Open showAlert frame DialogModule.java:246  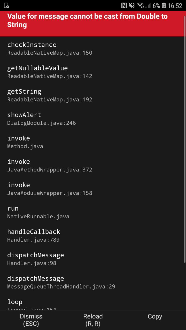click(x=93, y=119)
